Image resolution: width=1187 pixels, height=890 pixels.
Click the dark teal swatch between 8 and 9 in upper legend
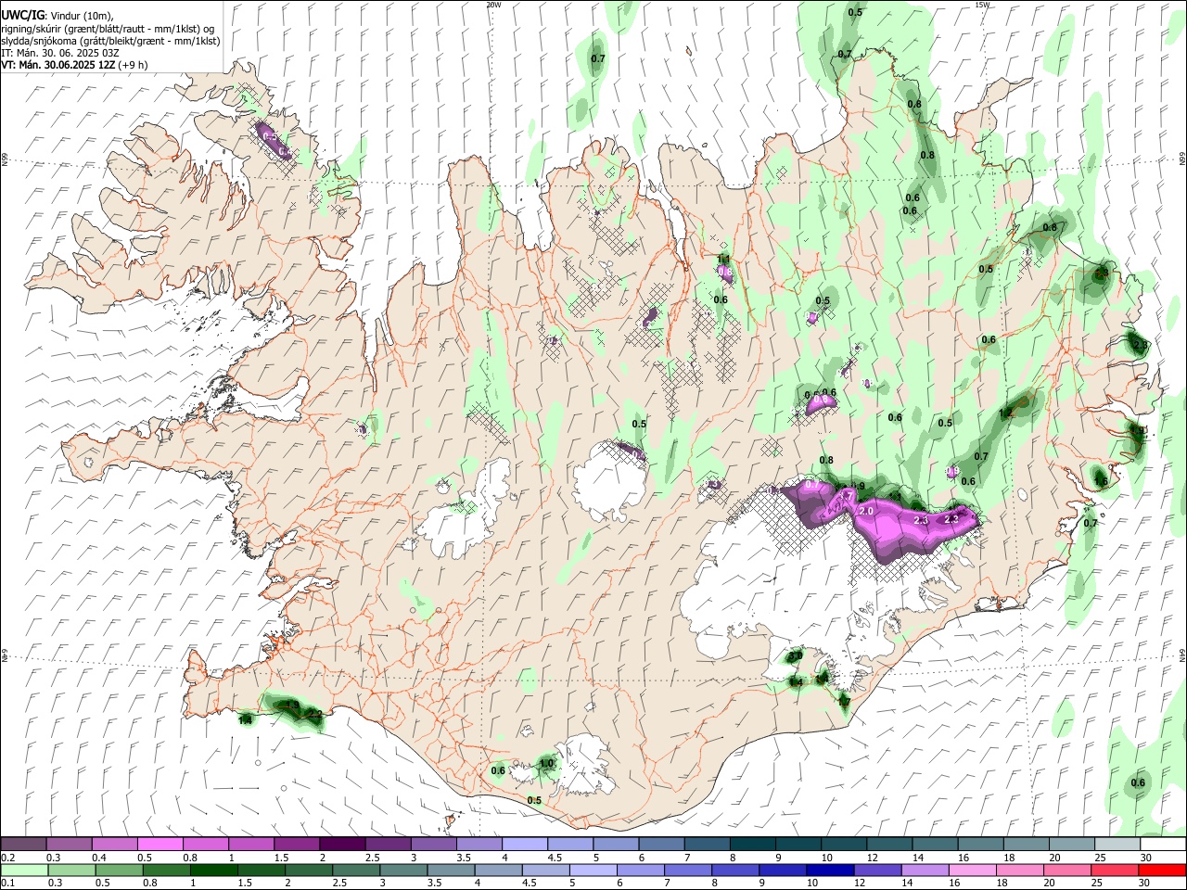752,844
